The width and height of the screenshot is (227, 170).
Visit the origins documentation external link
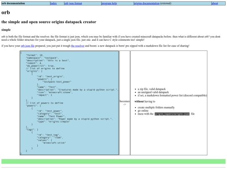click(x=147, y=3)
